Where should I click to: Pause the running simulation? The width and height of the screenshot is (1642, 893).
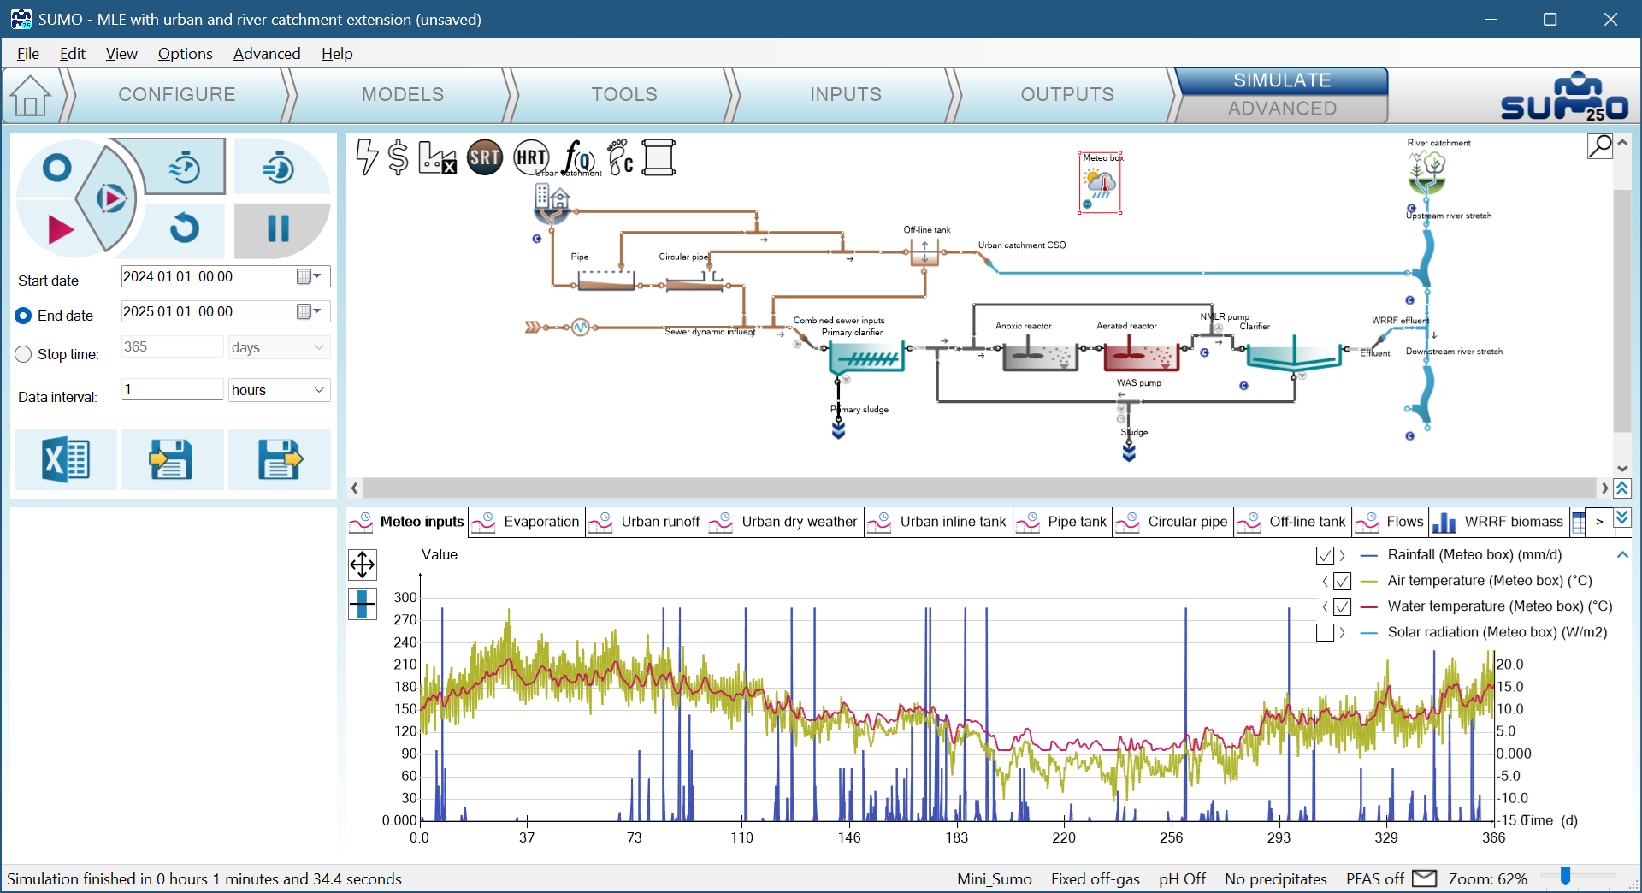[x=278, y=228]
